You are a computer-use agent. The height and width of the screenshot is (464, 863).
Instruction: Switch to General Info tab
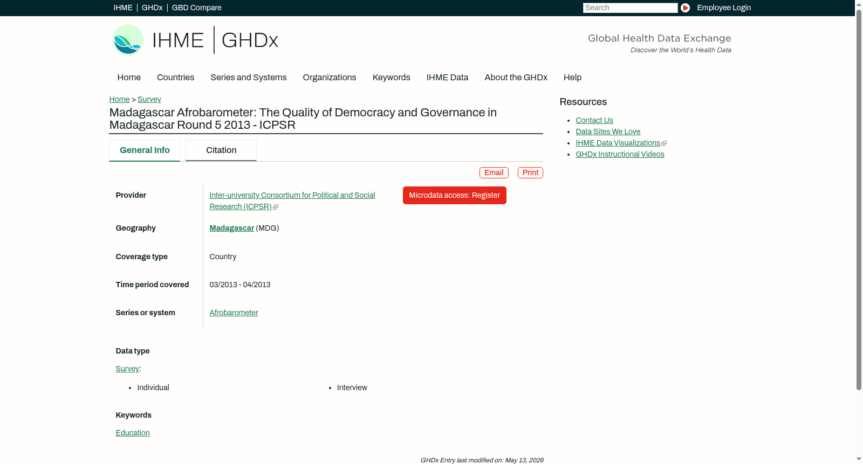[145, 150]
